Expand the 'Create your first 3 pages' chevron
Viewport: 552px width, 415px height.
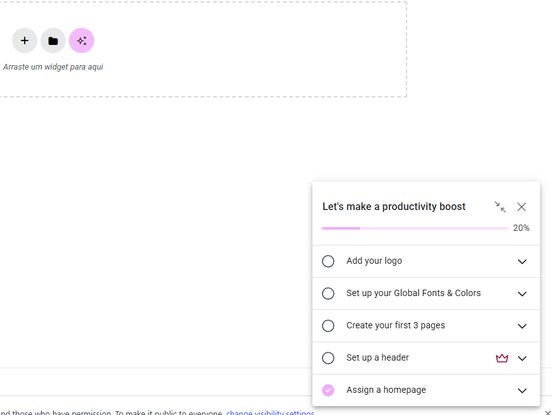click(522, 326)
